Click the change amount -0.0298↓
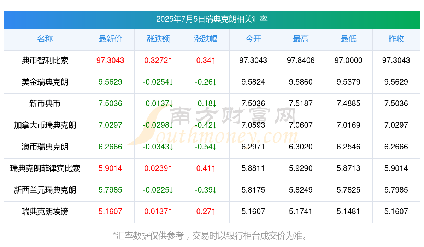The image size is (424, 247). coord(158,125)
